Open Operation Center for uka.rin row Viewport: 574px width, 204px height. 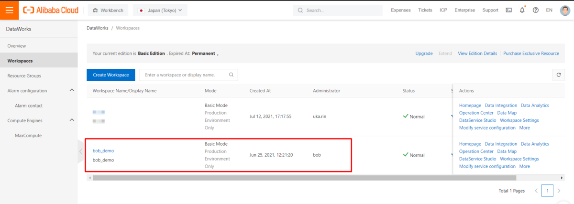point(476,113)
